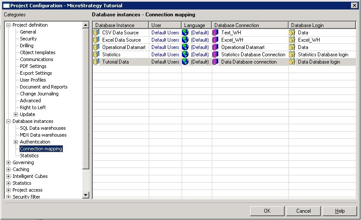Screen dimensions: 361x220
Task: Select the PDF Settings category
Action: (x=33, y=66)
